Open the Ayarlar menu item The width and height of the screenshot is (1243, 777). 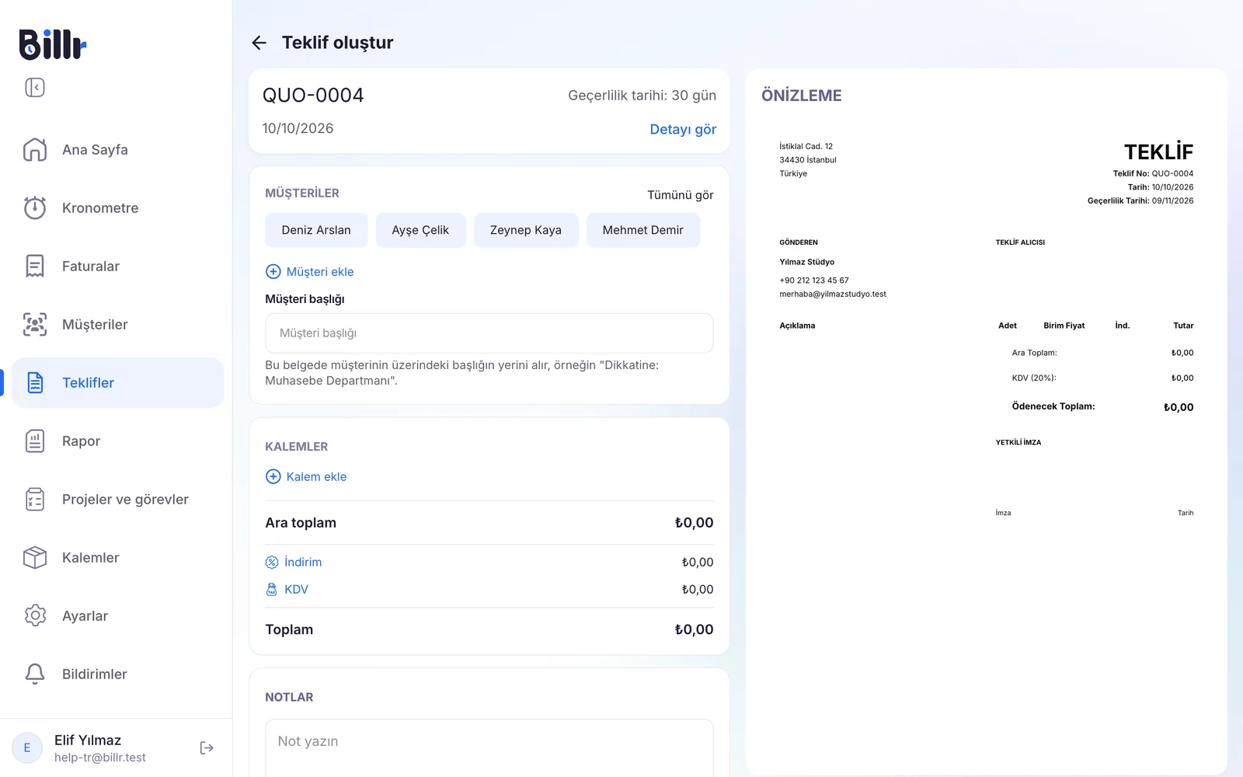pos(118,615)
